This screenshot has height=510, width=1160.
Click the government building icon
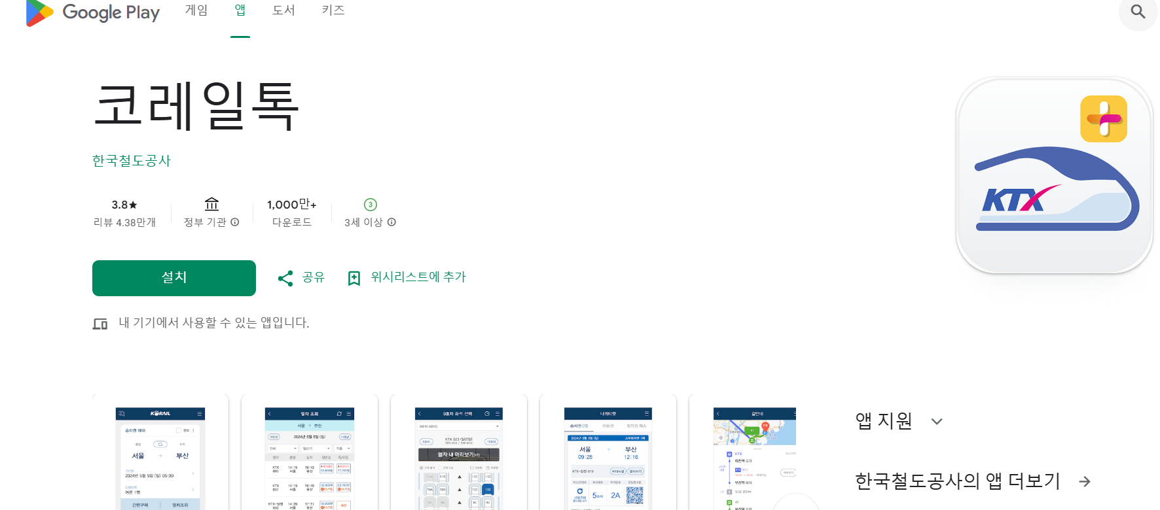(x=211, y=204)
